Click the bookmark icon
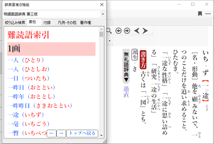Viewport: 214px width, 144px height. [200, 14]
